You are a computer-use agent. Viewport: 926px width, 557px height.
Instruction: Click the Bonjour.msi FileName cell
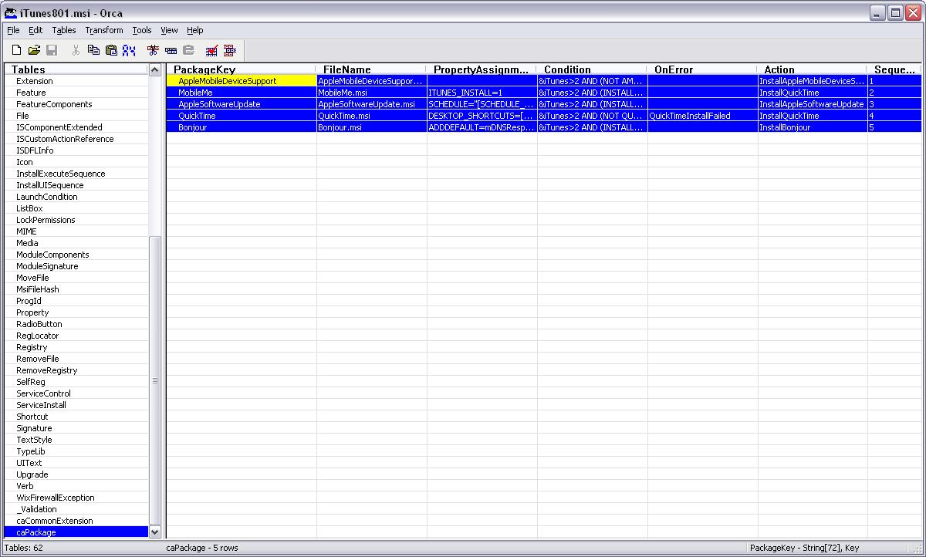pos(371,127)
